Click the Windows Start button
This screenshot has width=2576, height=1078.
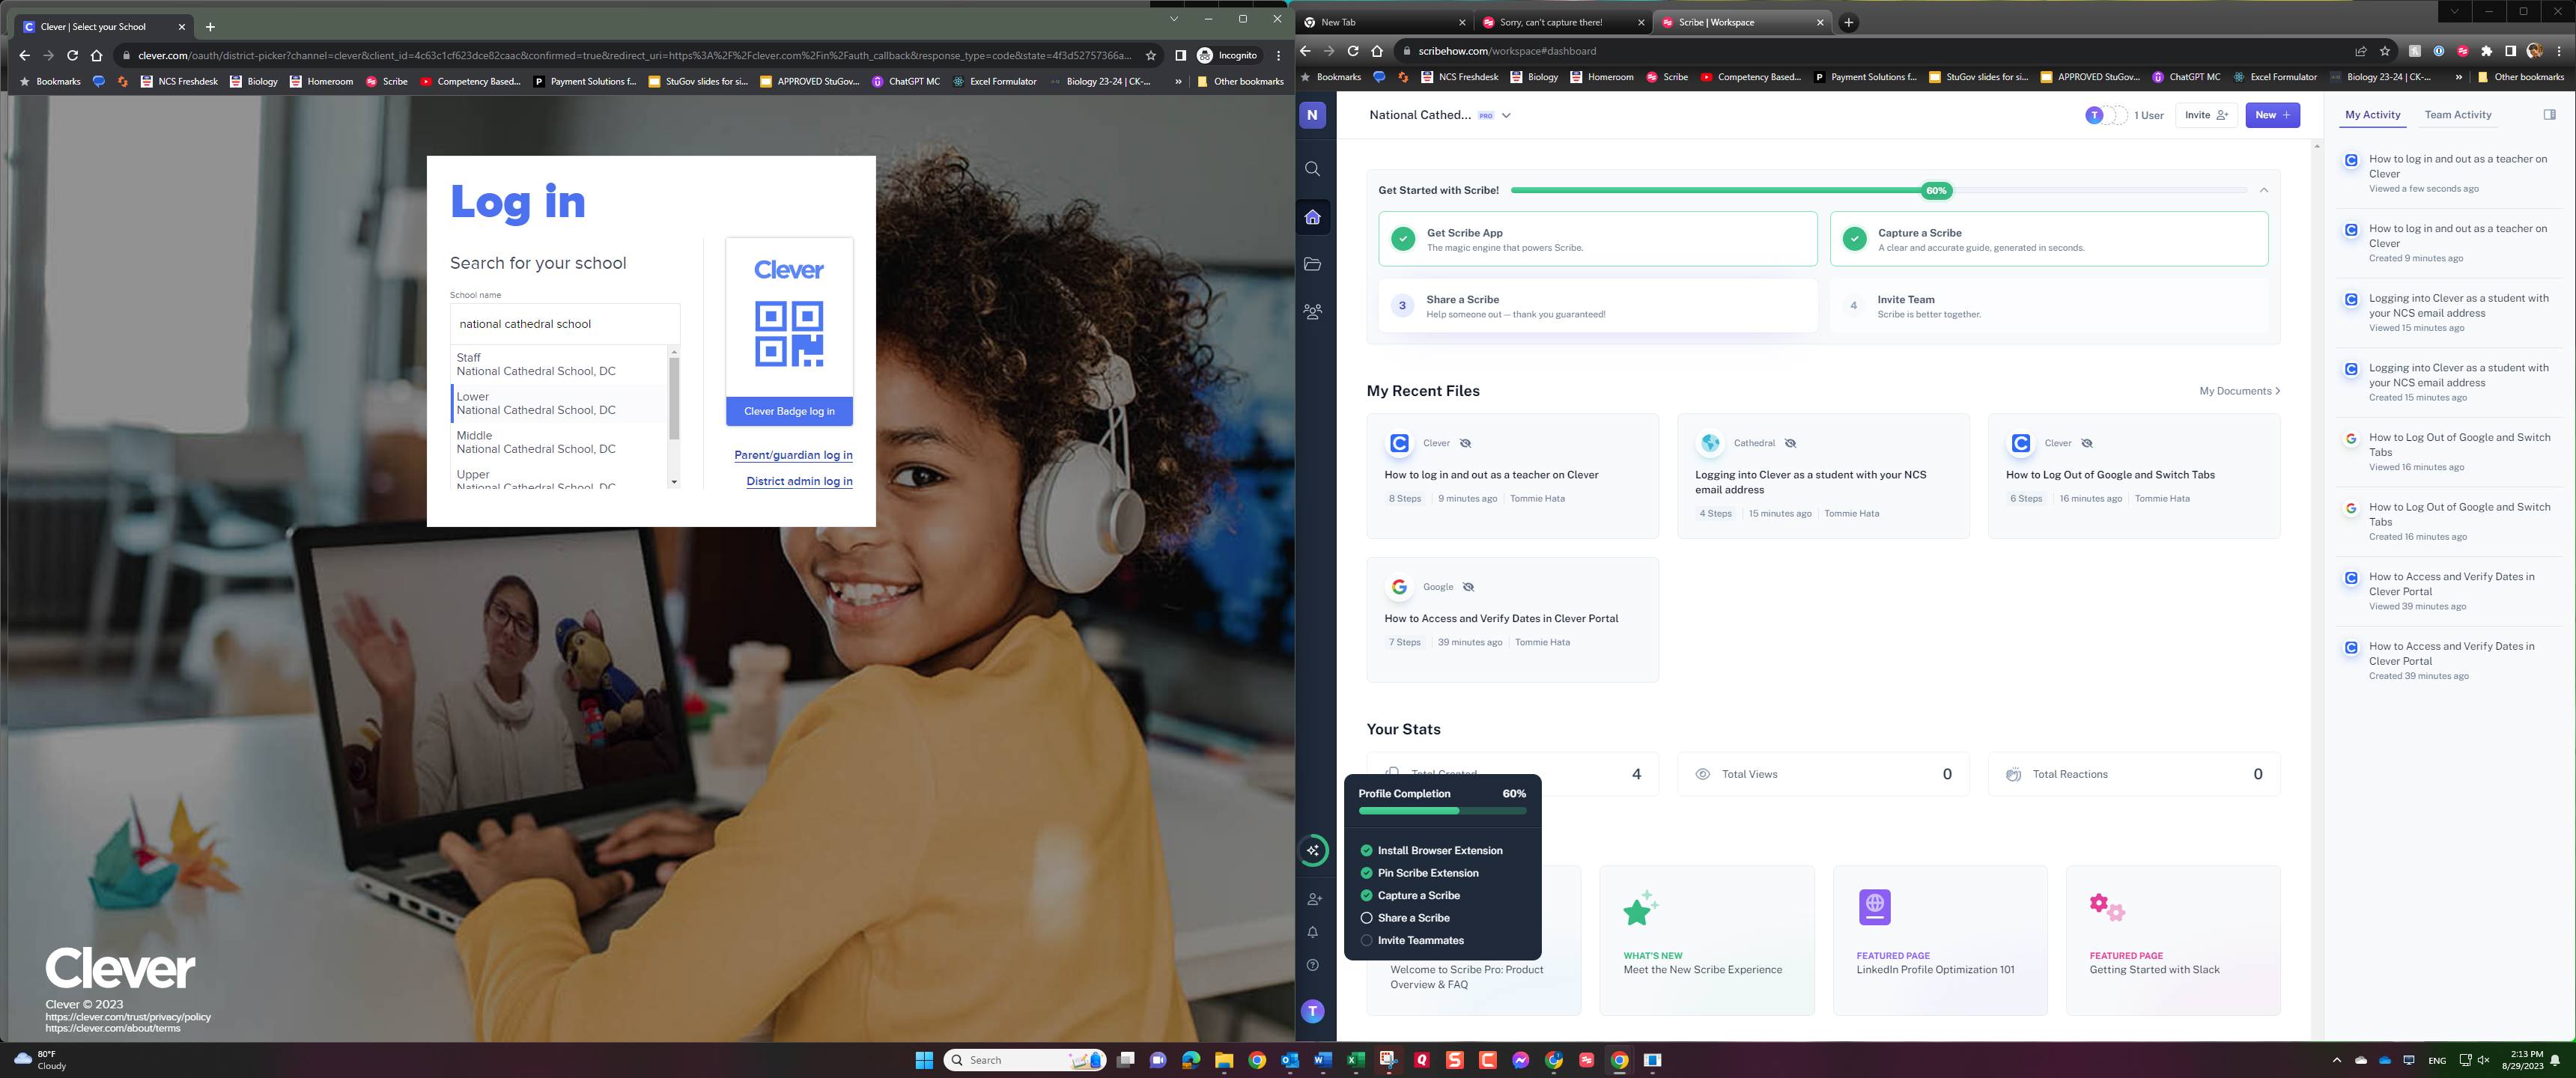coord(924,1060)
